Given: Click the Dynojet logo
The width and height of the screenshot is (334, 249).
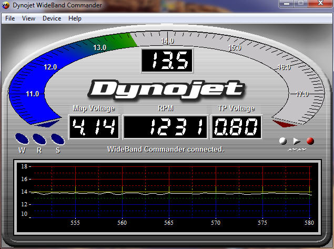Looking at the screenshot, I should (x=167, y=89).
